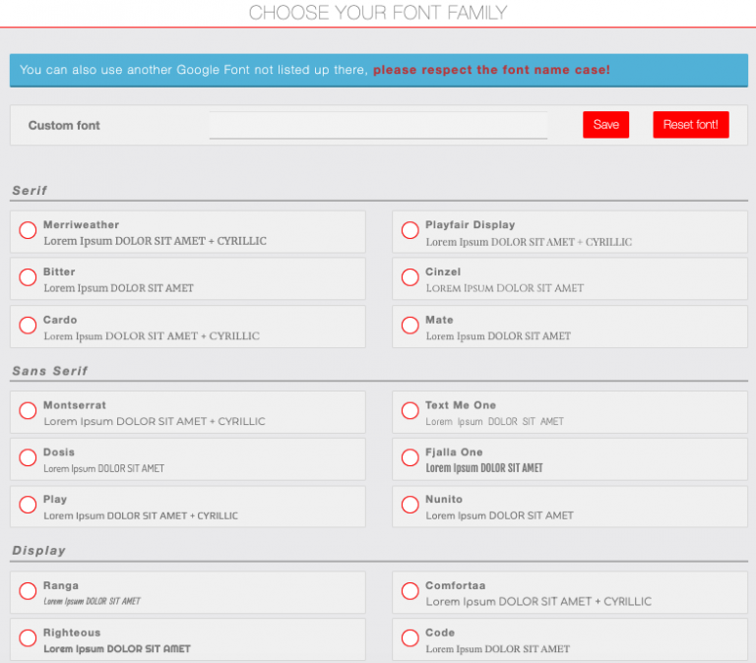Screen dimensions: 756x663
Task: Pick the Cinzel font radio button
Action: tap(410, 278)
